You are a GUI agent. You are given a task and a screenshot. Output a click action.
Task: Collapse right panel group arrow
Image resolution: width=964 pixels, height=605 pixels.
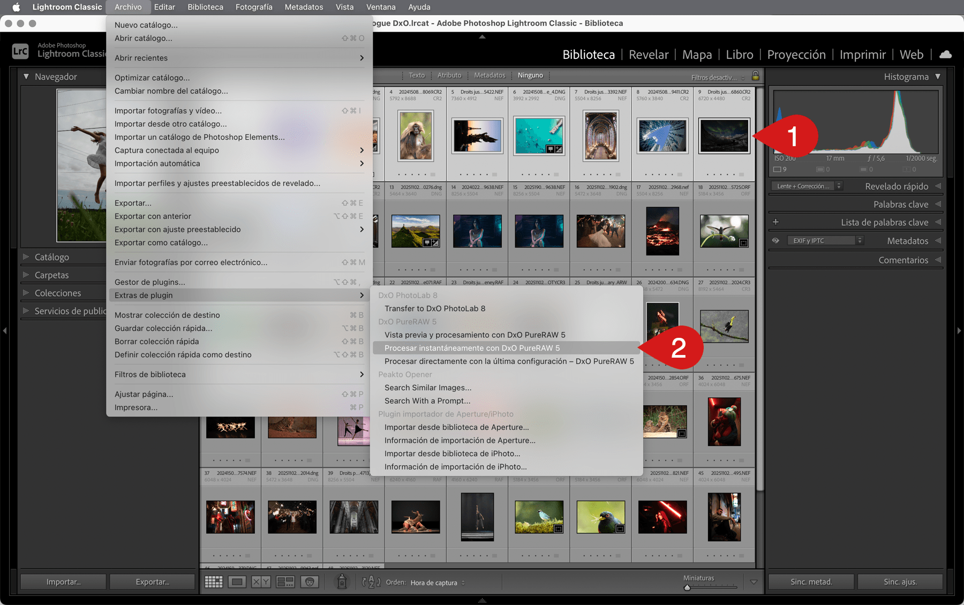pyautogui.click(x=959, y=331)
